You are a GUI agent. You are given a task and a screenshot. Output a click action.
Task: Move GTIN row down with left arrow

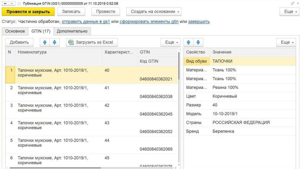tap(54, 42)
